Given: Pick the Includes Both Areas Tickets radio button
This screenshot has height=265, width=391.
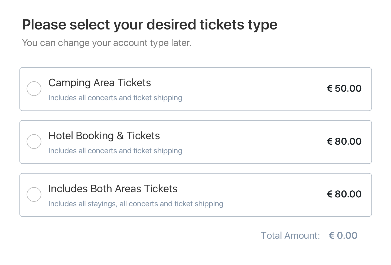Looking at the screenshot, I should (34, 194).
